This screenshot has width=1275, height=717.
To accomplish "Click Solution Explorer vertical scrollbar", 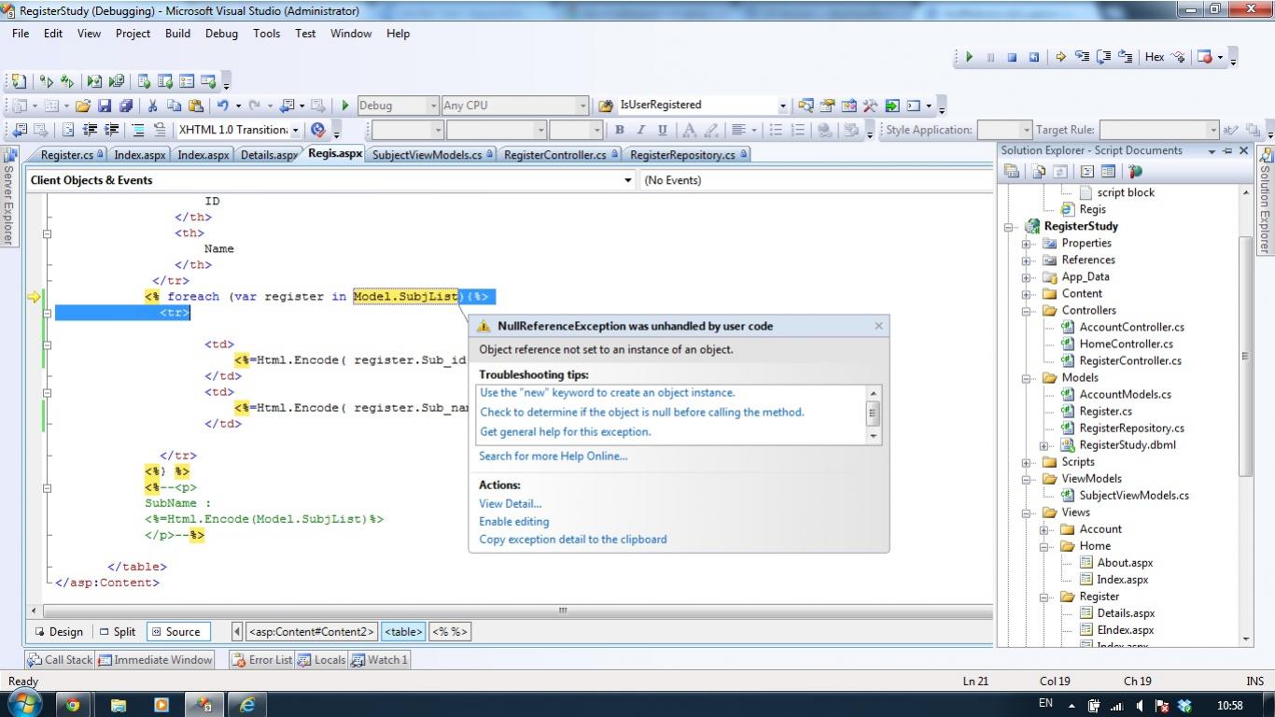I will point(1245,355).
